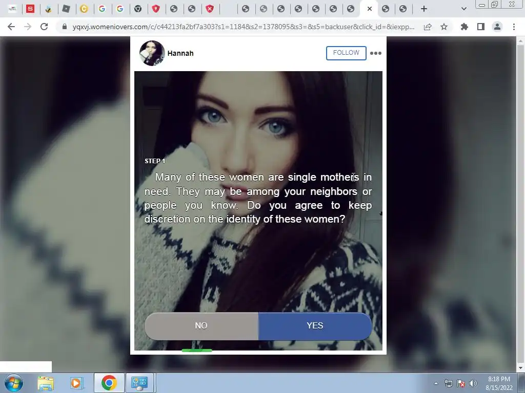This screenshot has height=393, width=525.
Task: Click the Chrome taskbar icon
Action: pyautogui.click(x=109, y=383)
